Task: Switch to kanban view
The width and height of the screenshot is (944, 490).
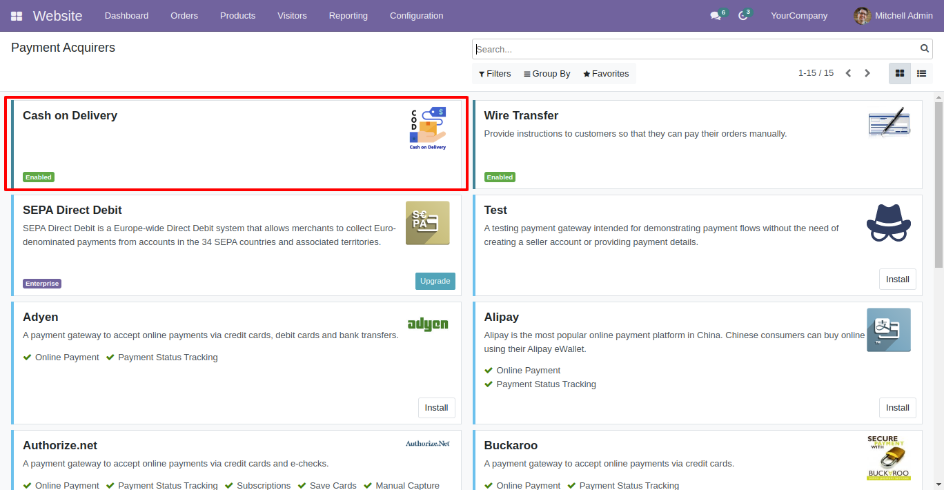Action: [x=900, y=73]
